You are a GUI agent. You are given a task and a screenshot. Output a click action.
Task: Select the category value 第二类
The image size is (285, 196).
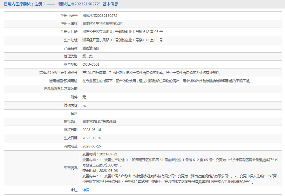click(87, 56)
